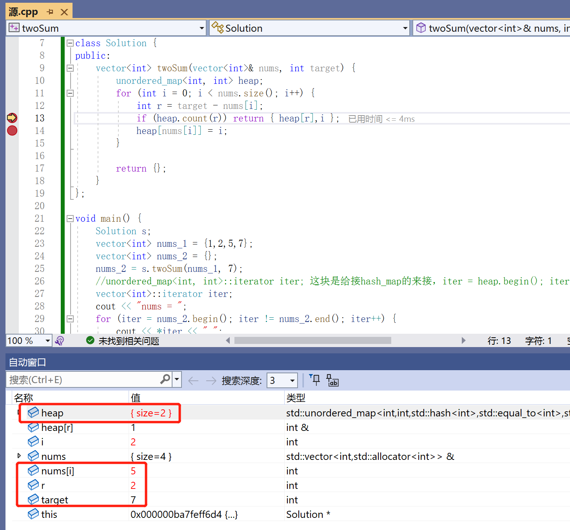Click the tree format toolbar icon

tap(332, 380)
